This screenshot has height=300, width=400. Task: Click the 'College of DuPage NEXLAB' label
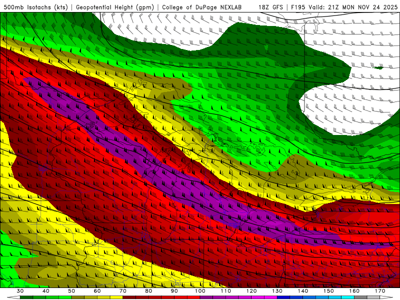point(202,7)
